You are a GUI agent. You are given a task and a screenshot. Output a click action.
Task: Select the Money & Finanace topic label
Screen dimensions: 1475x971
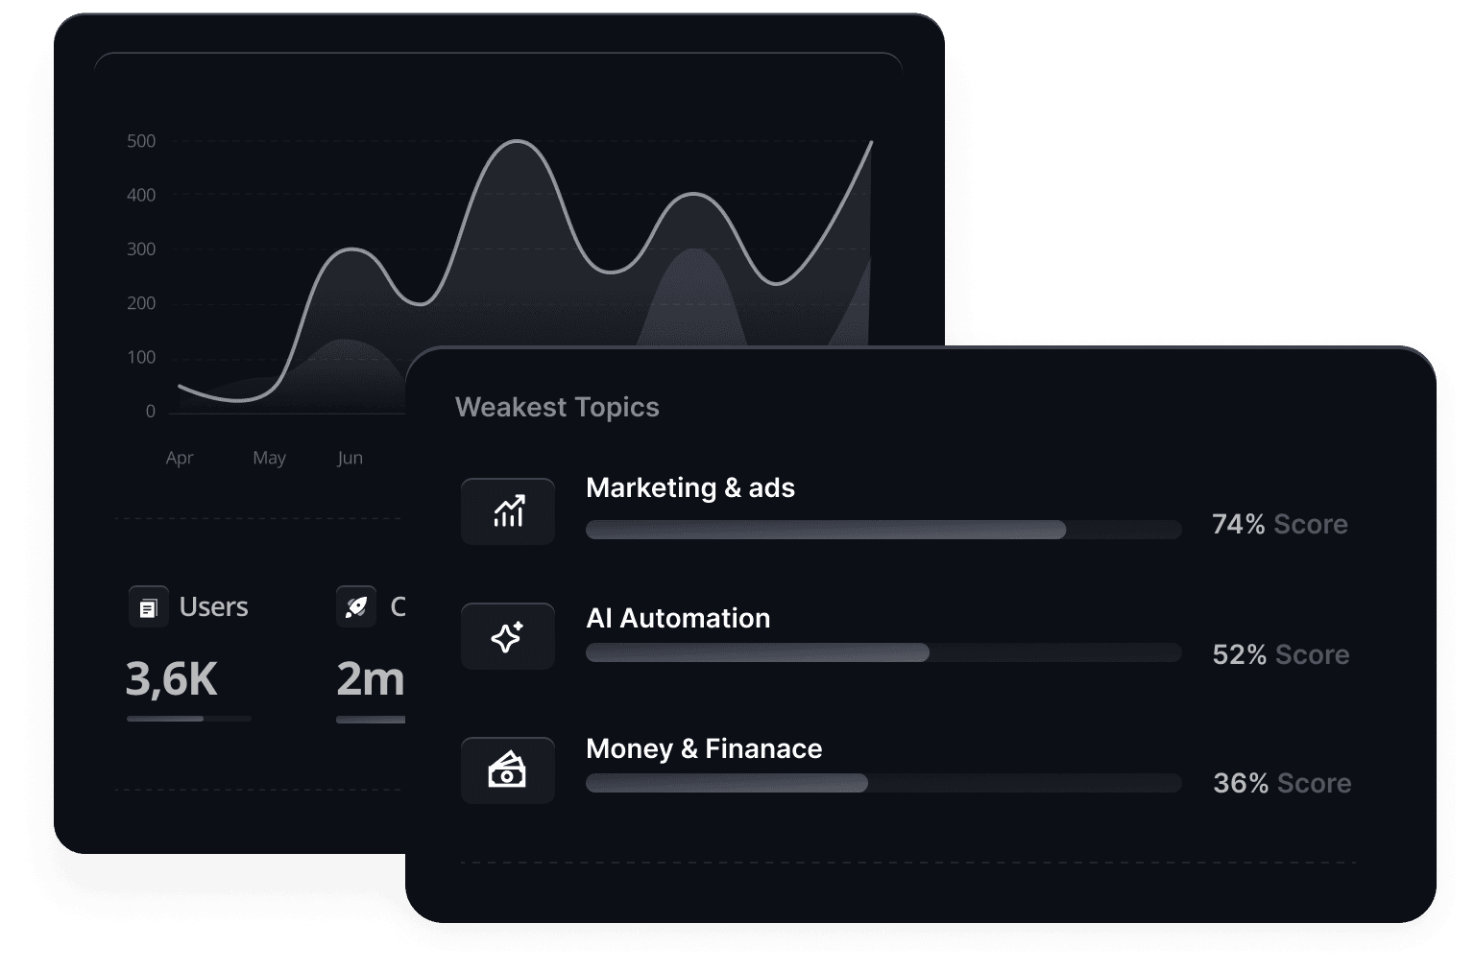(704, 748)
